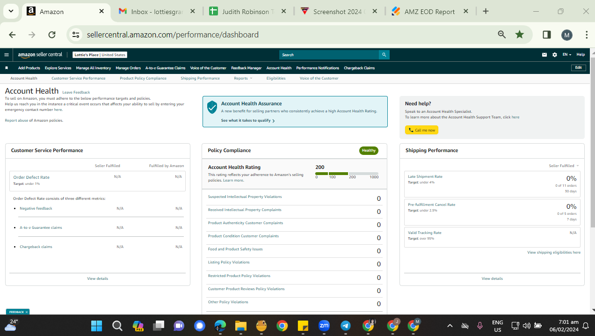This screenshot has width=595, height=336.
Task: Click the Late Shipment Rate metric
Action: [x=492, y=184]
